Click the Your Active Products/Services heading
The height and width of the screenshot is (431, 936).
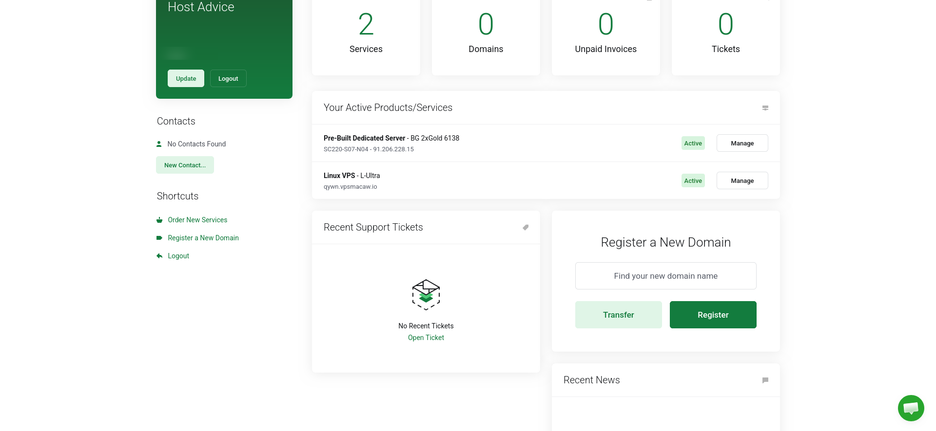(x=388, y=108)
